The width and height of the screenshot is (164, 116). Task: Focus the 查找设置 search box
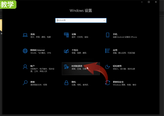[x=81, y=20]
